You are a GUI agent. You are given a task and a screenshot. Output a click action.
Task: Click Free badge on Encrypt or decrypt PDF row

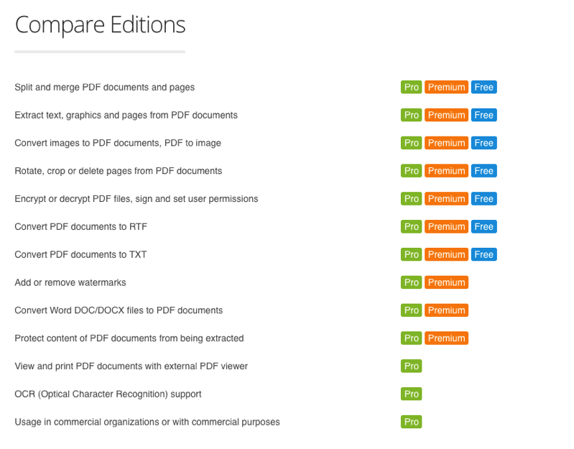tap(483, 199)
